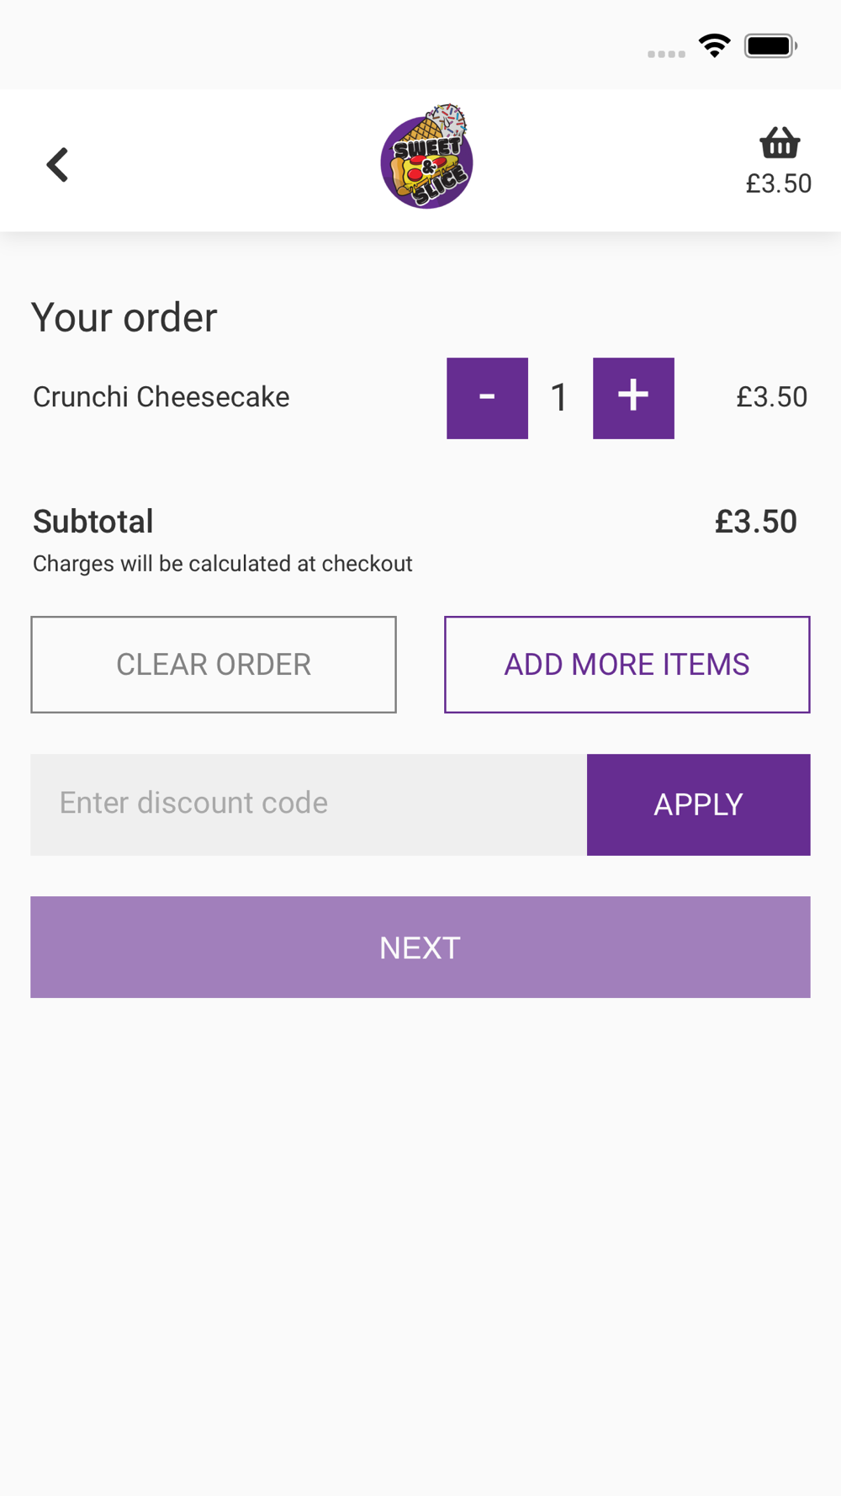Image resolution: width=841 pixels, height=1496 pixels.
Task: Tap the battery status icon
Action: pos(770,45)
